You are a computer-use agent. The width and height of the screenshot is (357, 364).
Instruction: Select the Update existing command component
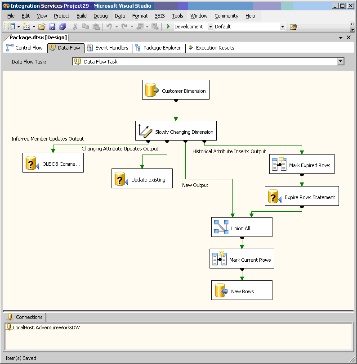pos(142,180)
